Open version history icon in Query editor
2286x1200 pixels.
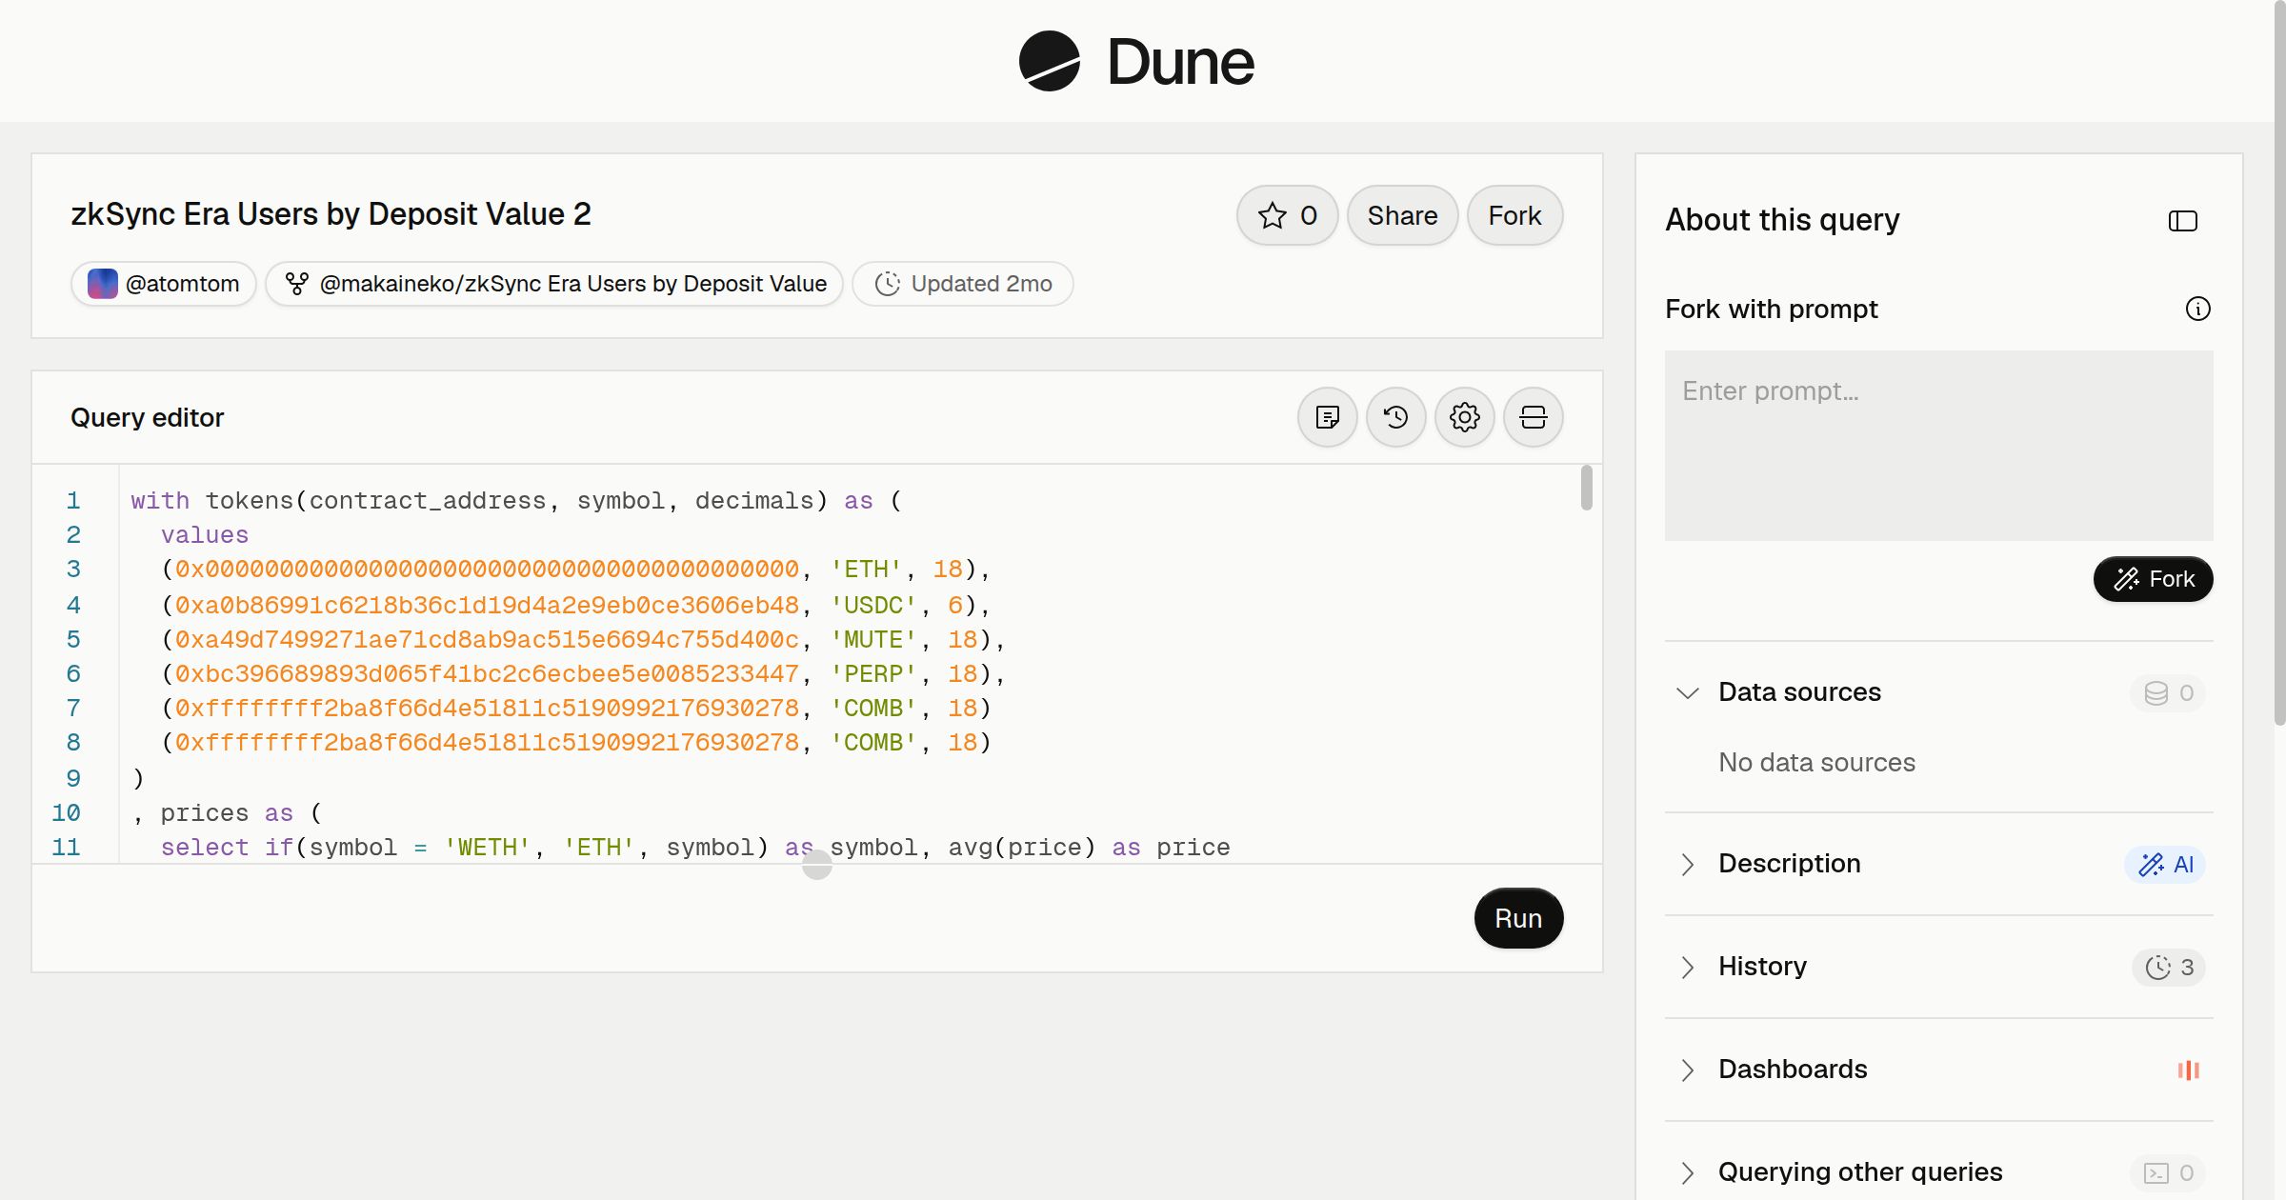pos(1396,417)
